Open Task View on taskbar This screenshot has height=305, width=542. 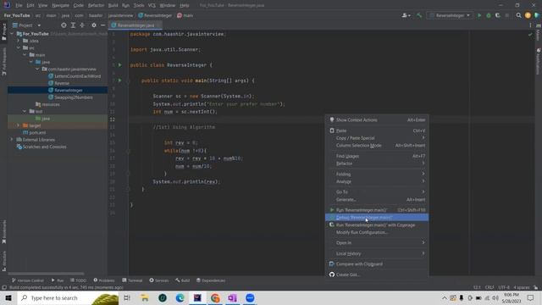point(127,297)
